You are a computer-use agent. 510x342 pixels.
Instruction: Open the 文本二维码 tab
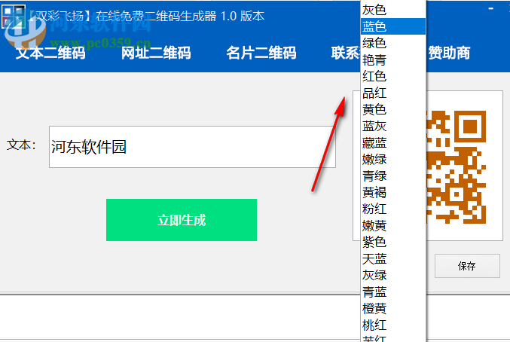(50, 53)
